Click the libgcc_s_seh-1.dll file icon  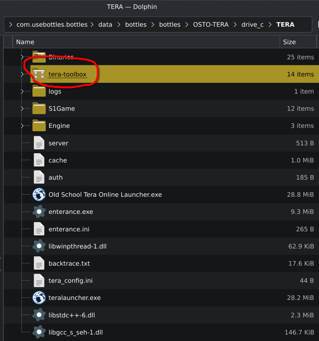pos(39,332)
